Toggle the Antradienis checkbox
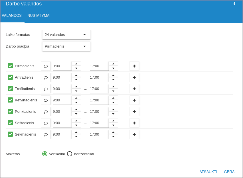Image resolution: width=243 pixels, height=178 pixels. (10, 77)
